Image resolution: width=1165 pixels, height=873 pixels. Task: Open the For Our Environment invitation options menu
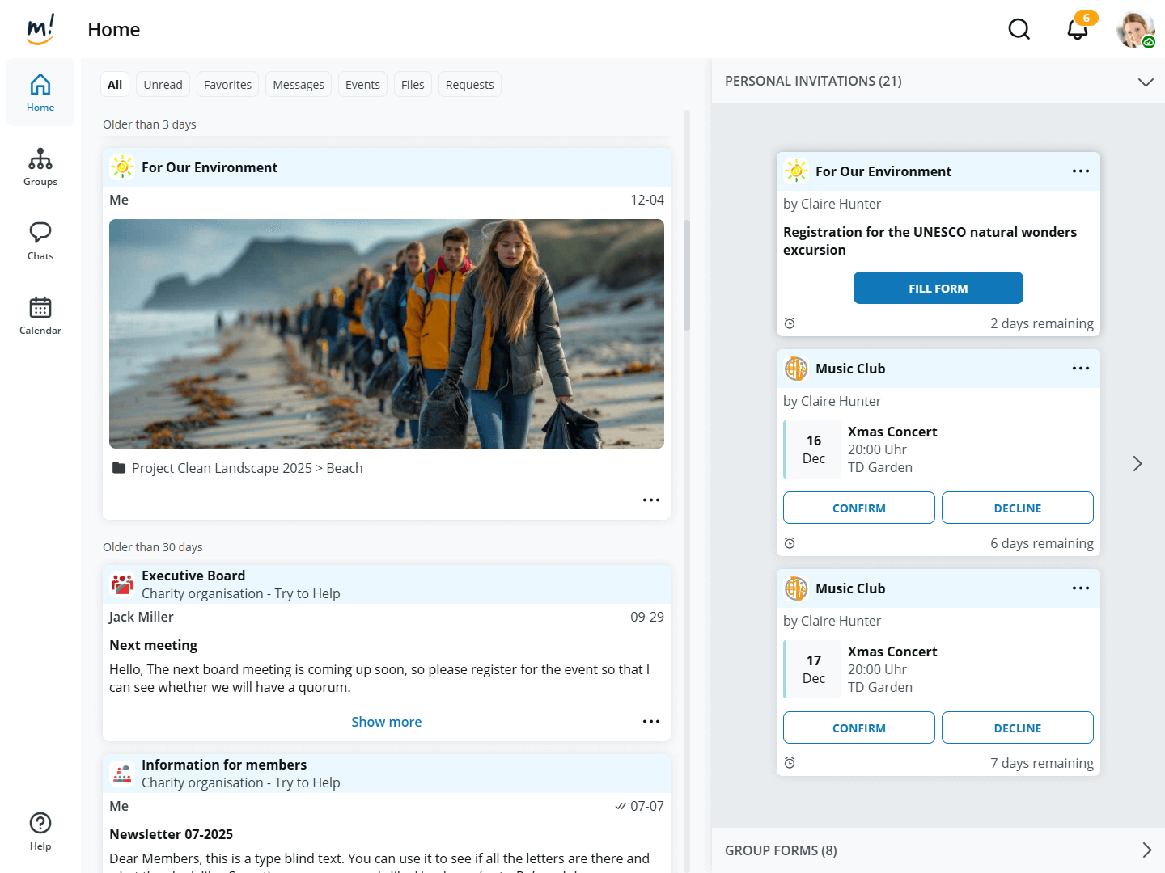[1080, 171]
